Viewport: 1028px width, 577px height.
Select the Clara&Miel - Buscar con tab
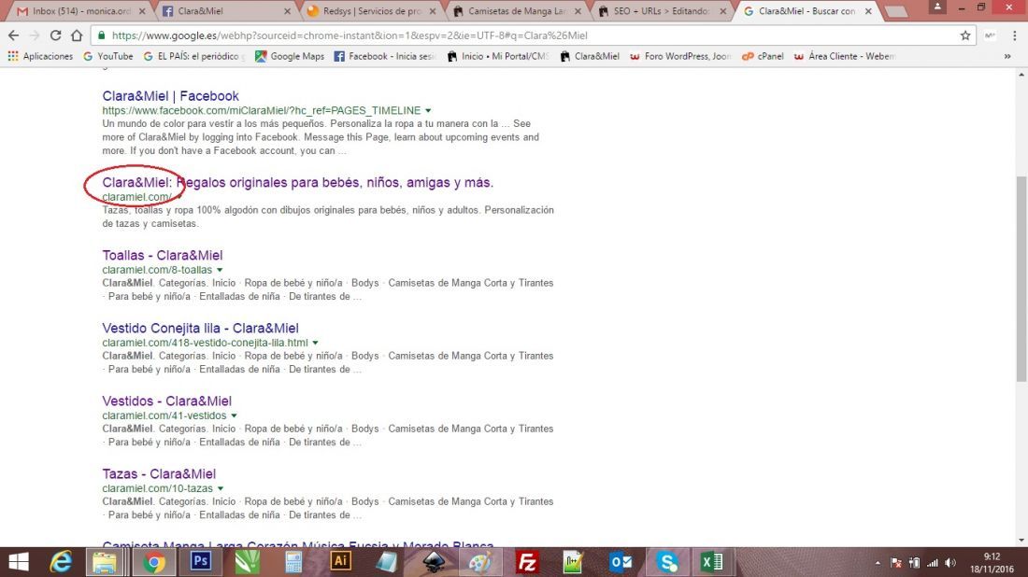807,11
